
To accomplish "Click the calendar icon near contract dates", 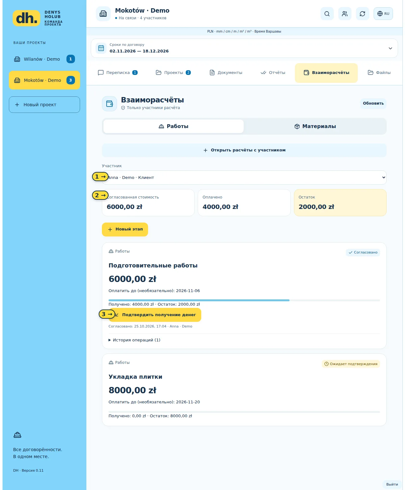I will 101,48.
